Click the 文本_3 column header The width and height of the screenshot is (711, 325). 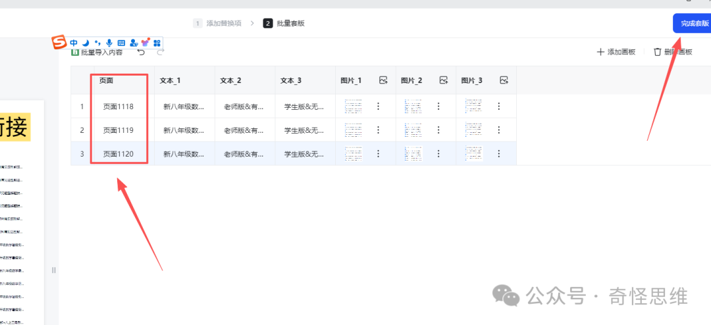coord(305,80)
